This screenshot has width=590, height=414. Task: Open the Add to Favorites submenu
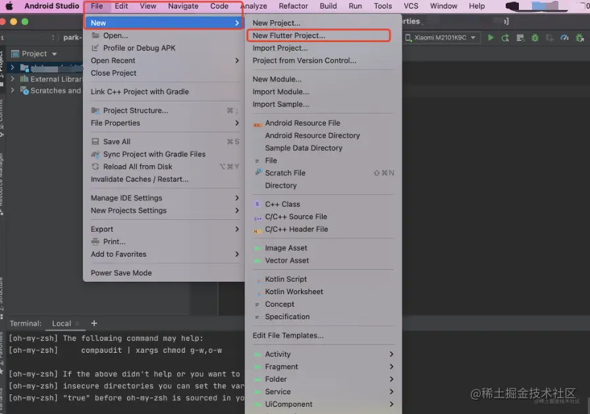[x=165, y=254]
